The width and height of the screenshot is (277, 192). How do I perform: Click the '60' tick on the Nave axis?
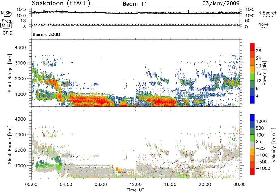[x=248, y=21]
